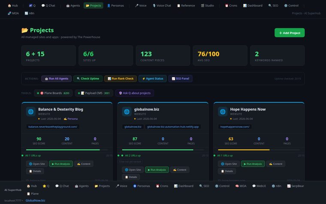Open Reference in the top navigation
The width and height of the screenshot is (326, 204).
tap(186, 6)
